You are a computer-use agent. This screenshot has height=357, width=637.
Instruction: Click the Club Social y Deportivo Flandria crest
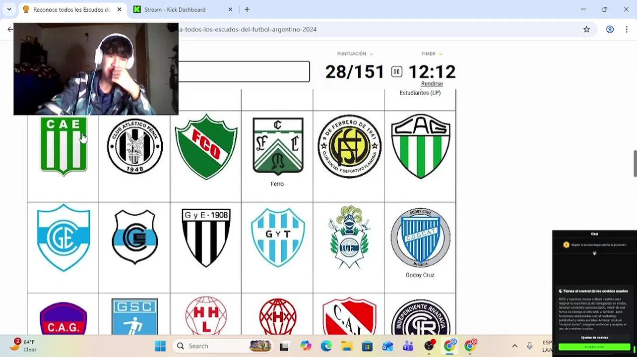point(349,146)
